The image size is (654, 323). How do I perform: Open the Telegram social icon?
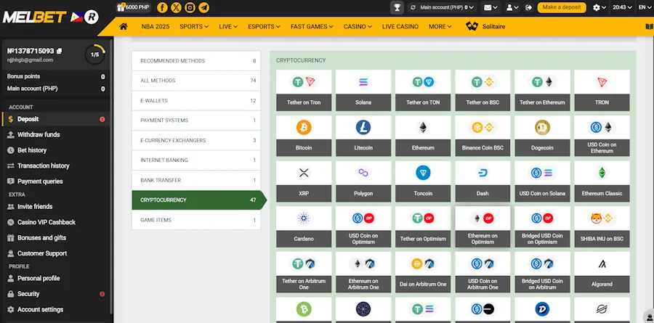pos(204,7)
